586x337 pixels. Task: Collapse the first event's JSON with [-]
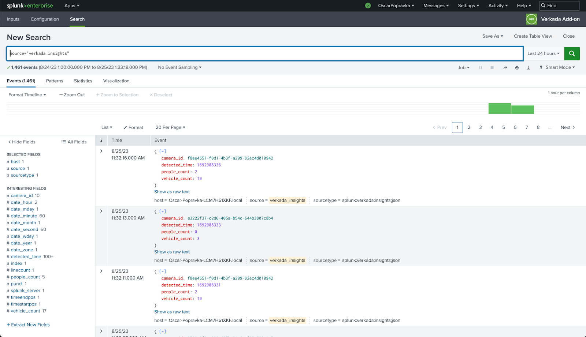tap(163, 151)
